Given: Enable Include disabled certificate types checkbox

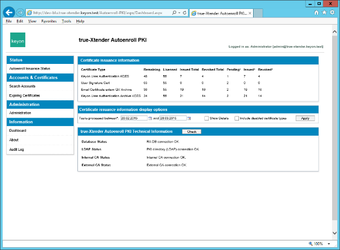Looking at the screenshot, I should [x=237, y=118].
